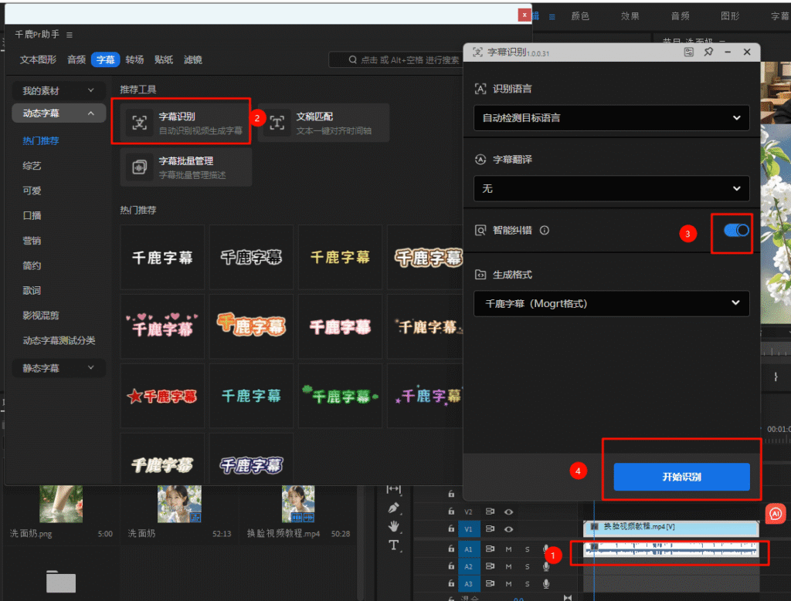Open settings icon in 字幕识别 title bar

pyautogui.click(x=688, y=52)
